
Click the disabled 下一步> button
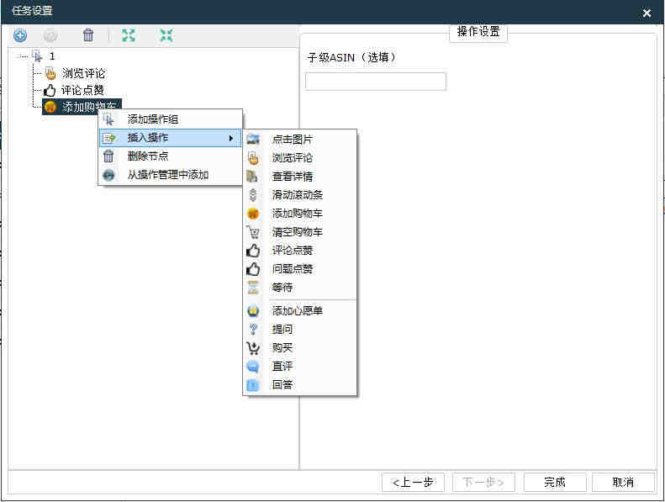483,483
